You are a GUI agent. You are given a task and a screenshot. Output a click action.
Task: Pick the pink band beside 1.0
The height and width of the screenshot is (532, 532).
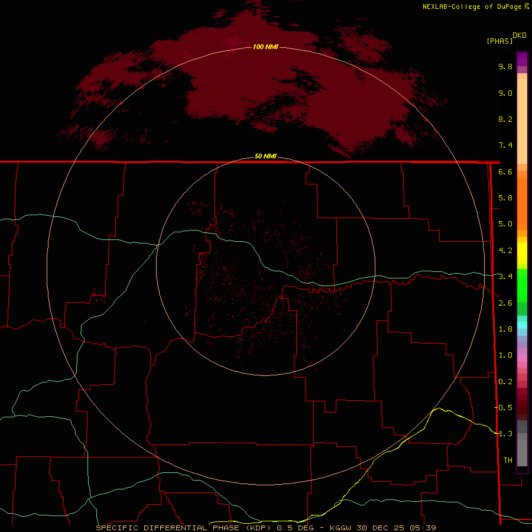[x=522, y=358]
